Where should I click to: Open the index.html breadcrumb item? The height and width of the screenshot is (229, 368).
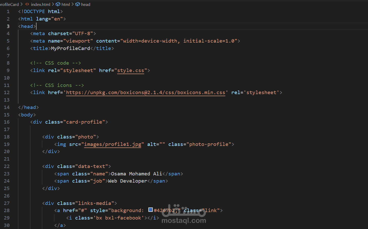[x=41, y=4]
